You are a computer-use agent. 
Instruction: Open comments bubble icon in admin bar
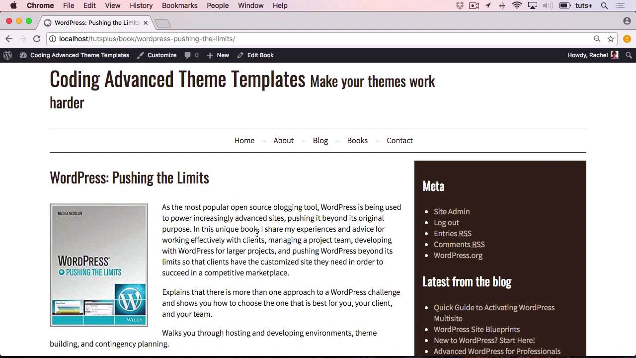(x=187, y=55)
